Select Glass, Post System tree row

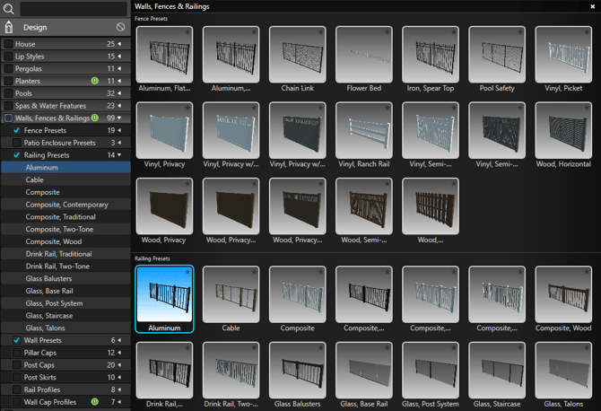[x=65, y=303]
